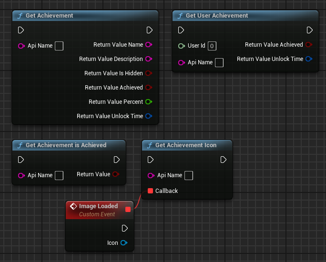Click the Icon output pin on Image Loaded

point(123,243)
